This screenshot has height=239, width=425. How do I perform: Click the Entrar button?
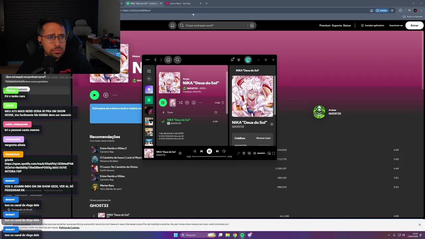(x=414, y=25)
